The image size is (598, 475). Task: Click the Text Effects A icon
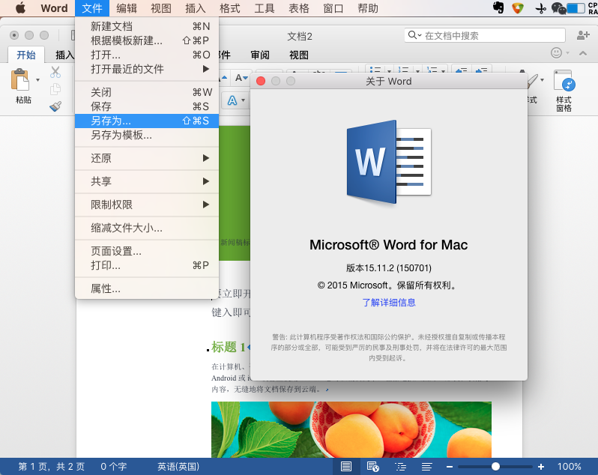click(x=232, y=100)
